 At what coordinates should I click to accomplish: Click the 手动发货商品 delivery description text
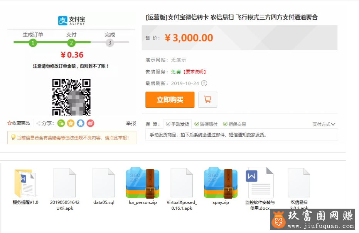point(208,135)
